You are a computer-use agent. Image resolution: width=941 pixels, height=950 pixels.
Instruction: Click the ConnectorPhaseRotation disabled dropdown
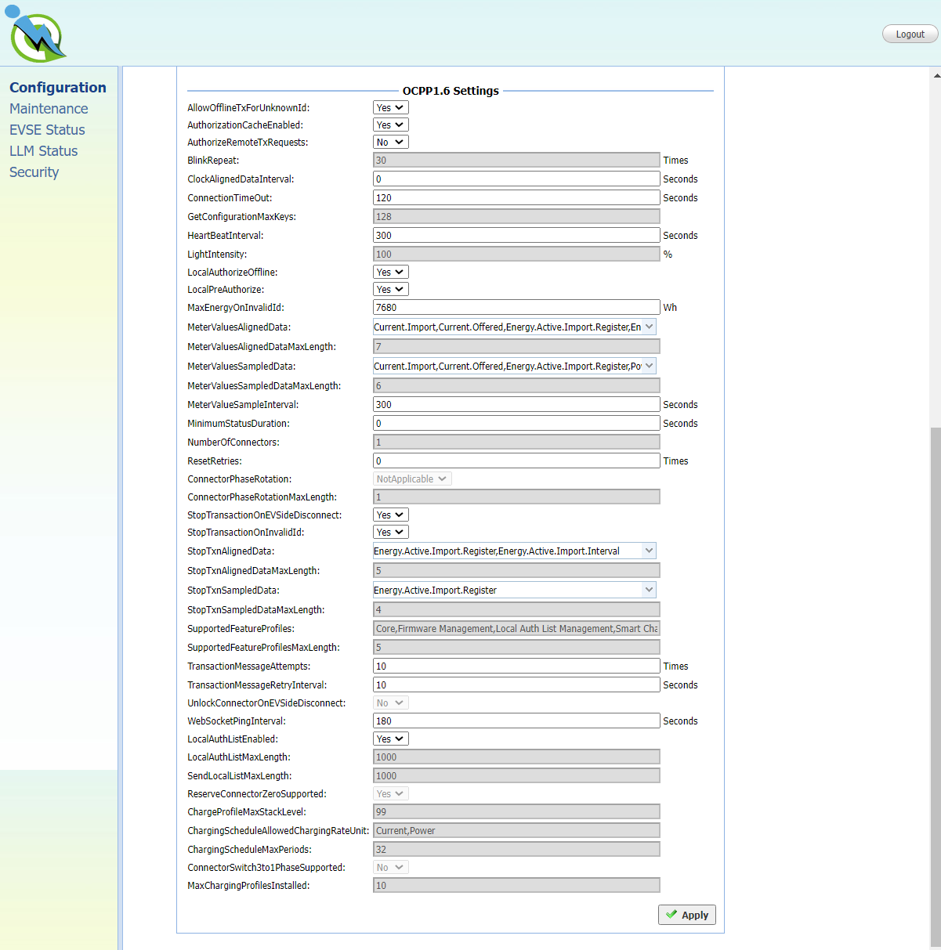coord(412,479)
